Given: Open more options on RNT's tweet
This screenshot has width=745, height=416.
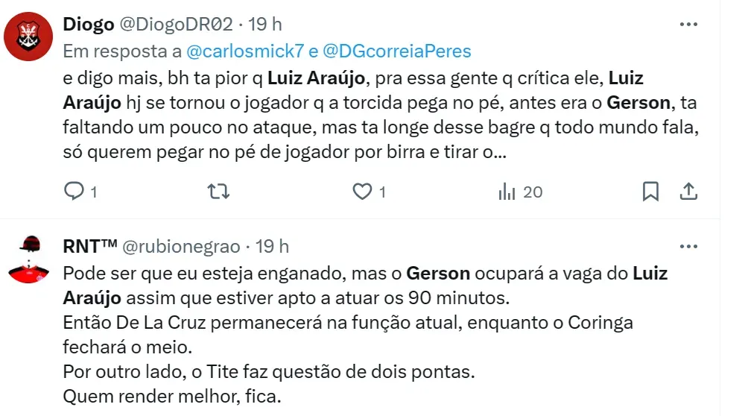Looking at the screenshot, I should (688, 245).
